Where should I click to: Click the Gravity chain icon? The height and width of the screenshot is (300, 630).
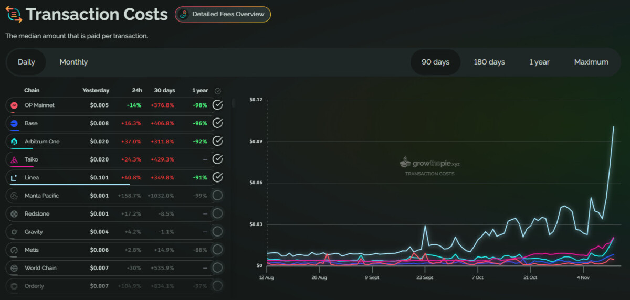tap(14, 232)
